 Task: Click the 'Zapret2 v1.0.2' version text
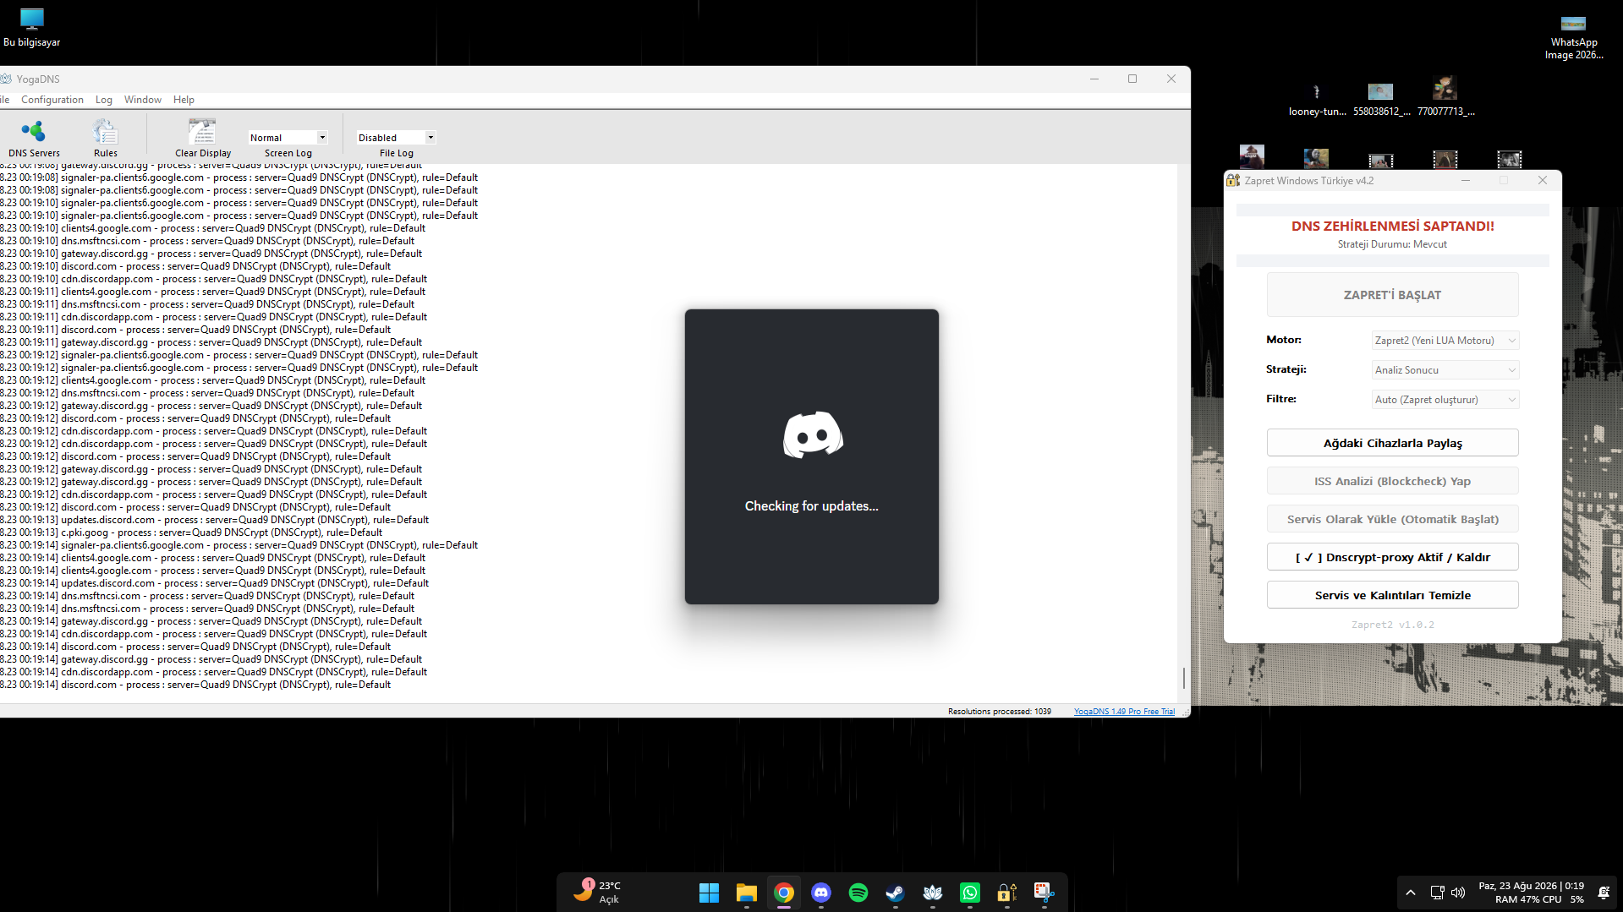pyautogui.click(x=1392, y=625)
